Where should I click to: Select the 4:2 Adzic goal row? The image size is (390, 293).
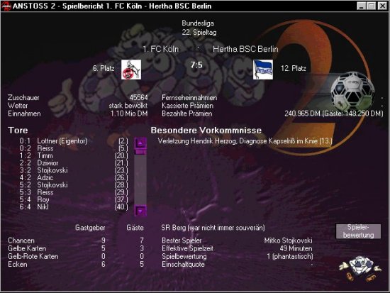point(74,178)
